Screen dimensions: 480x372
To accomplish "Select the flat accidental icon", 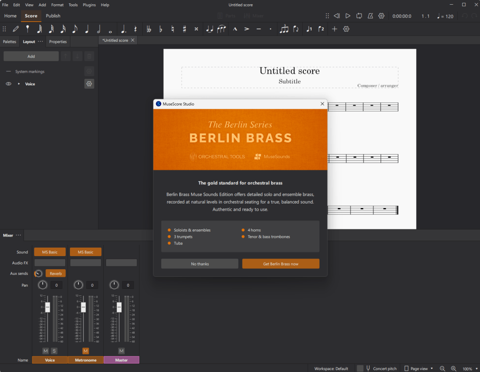I will tap(160, 29).
